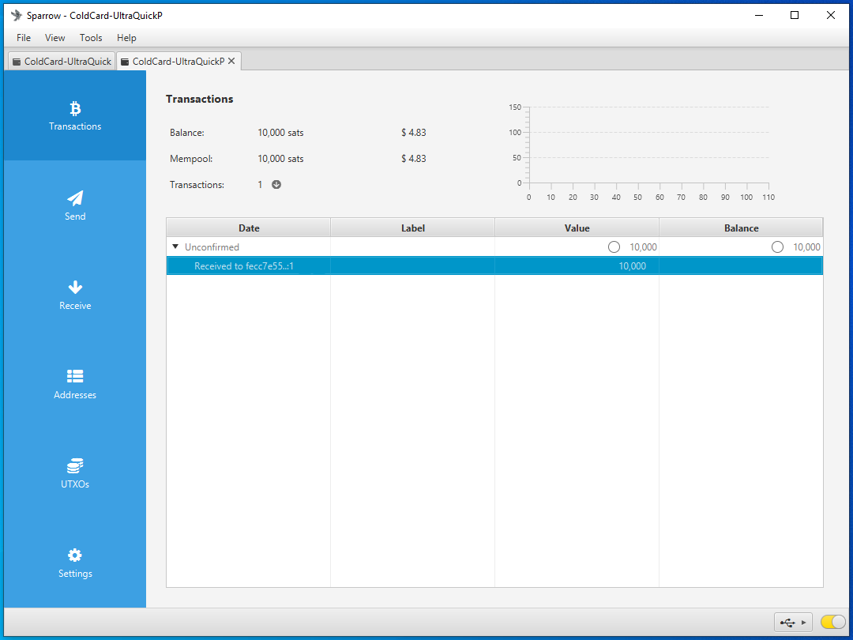Viewport: 853px width, 640px height.
Task: Open the File menu
Action: click(24, 38)
